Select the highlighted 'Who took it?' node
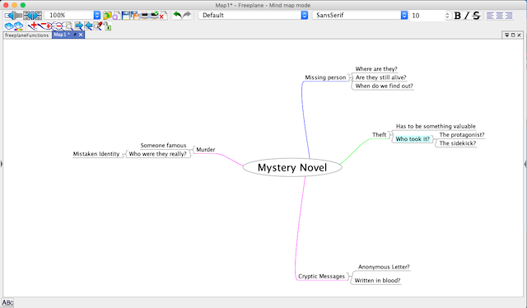The height and width of the screenshot is (308, 527). (413, 139)
